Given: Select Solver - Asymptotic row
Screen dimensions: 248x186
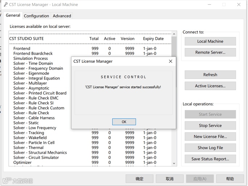Looking at the screenshot, I should coord(40,88).
